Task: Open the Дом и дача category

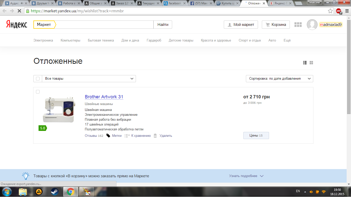Action: 130,40
